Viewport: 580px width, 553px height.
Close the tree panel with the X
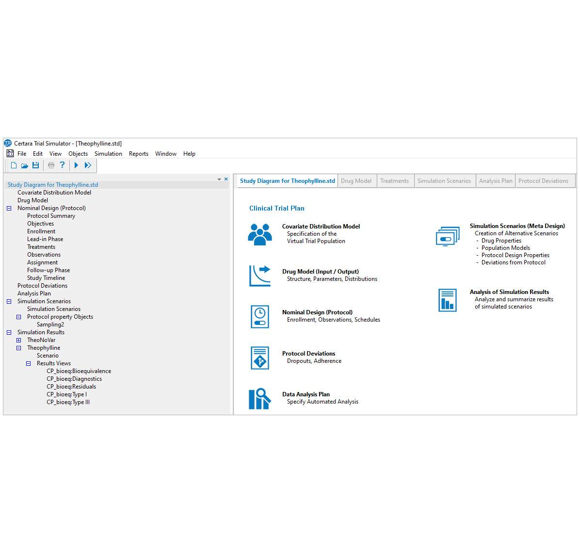click(x=226, y=179)
